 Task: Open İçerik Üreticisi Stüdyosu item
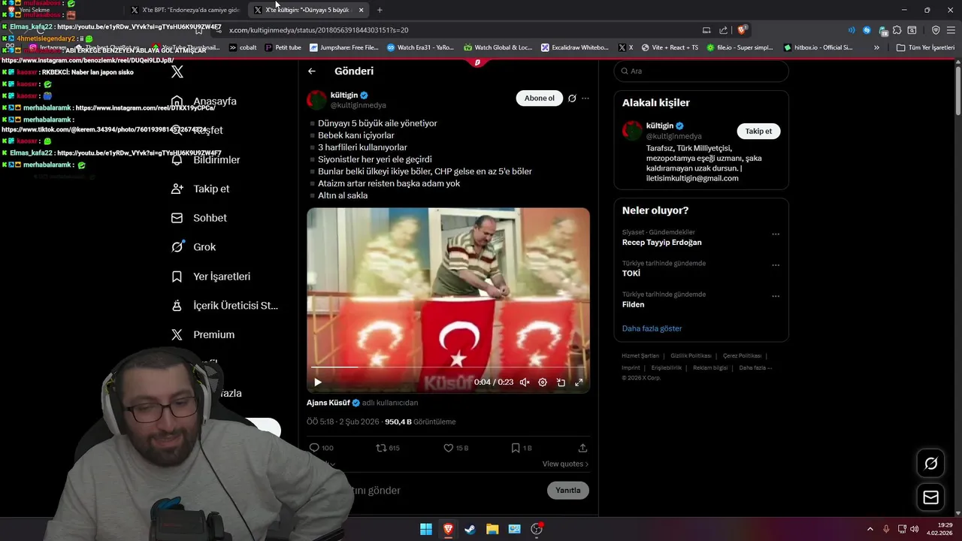[225, 306]
